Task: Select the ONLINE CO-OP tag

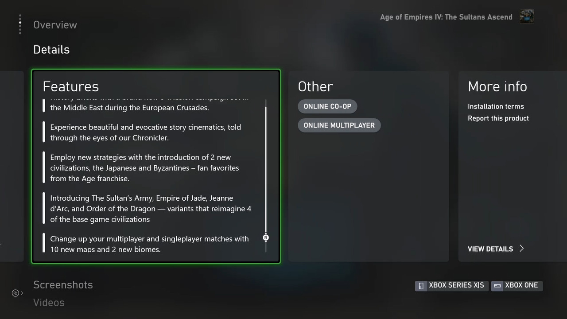Action: point(327,106)
